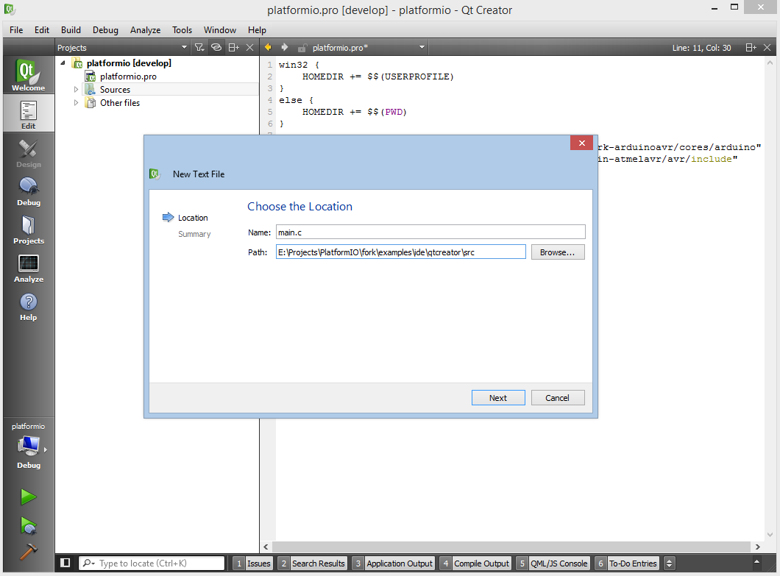Focus the Path input field
This screenshot has height=576, width=780.
pyautogui.click(x=400, y=252)
